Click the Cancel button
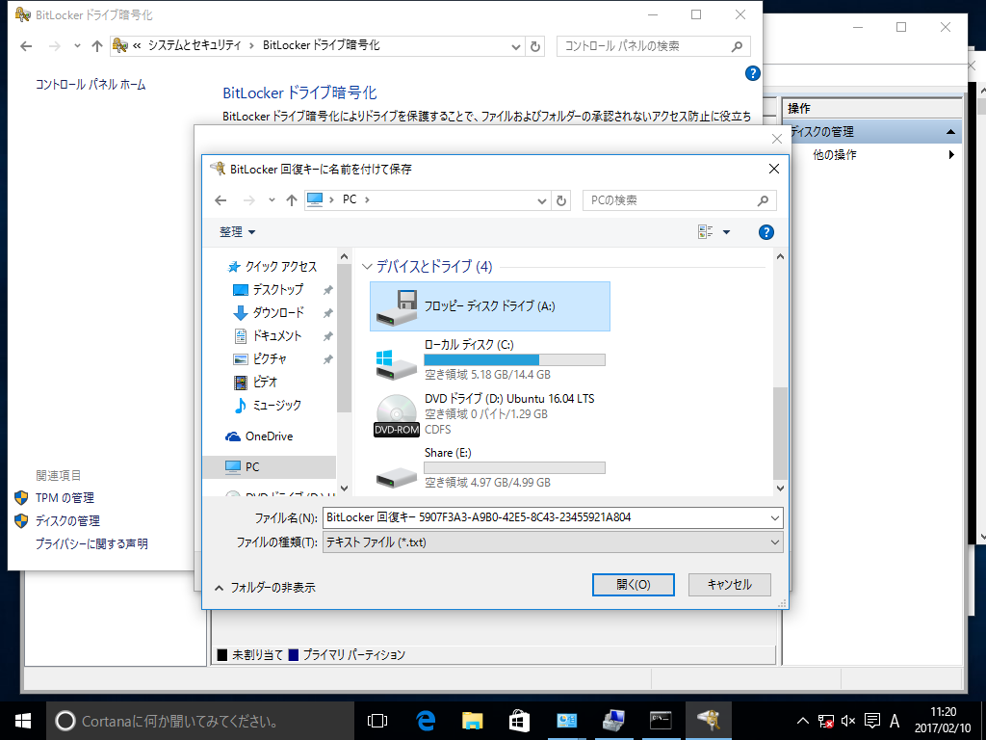 [730, 585]
